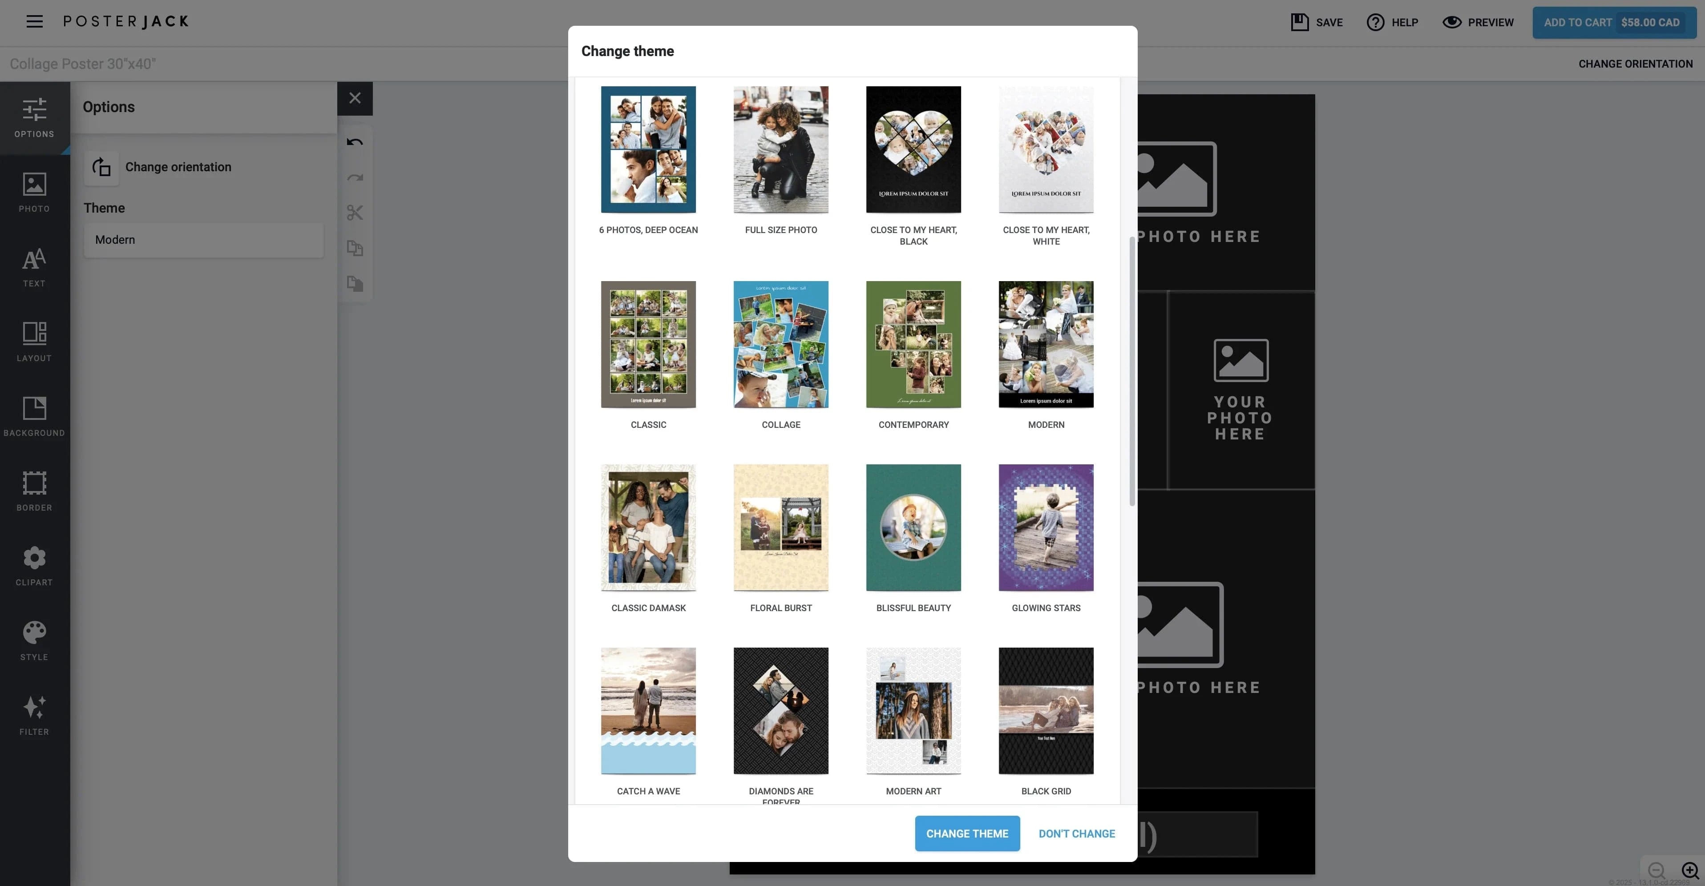Select the Contemporary theme thumbnail
1705x886 pixels.
[913, 344]
